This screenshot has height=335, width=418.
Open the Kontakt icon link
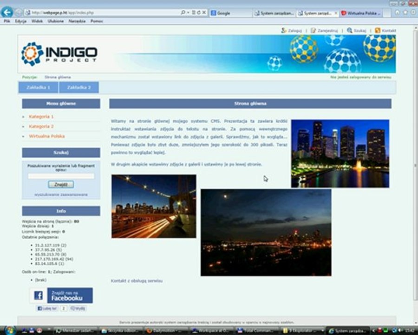click(378, 30)
